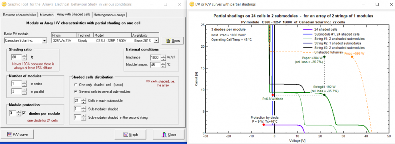Click the diodes per module number field
This screenshot has width=395, height=144.
[12, 113]
